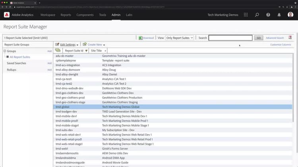298x167 pixels.
Task: Click Add next to Rollups
Action: 49,70
